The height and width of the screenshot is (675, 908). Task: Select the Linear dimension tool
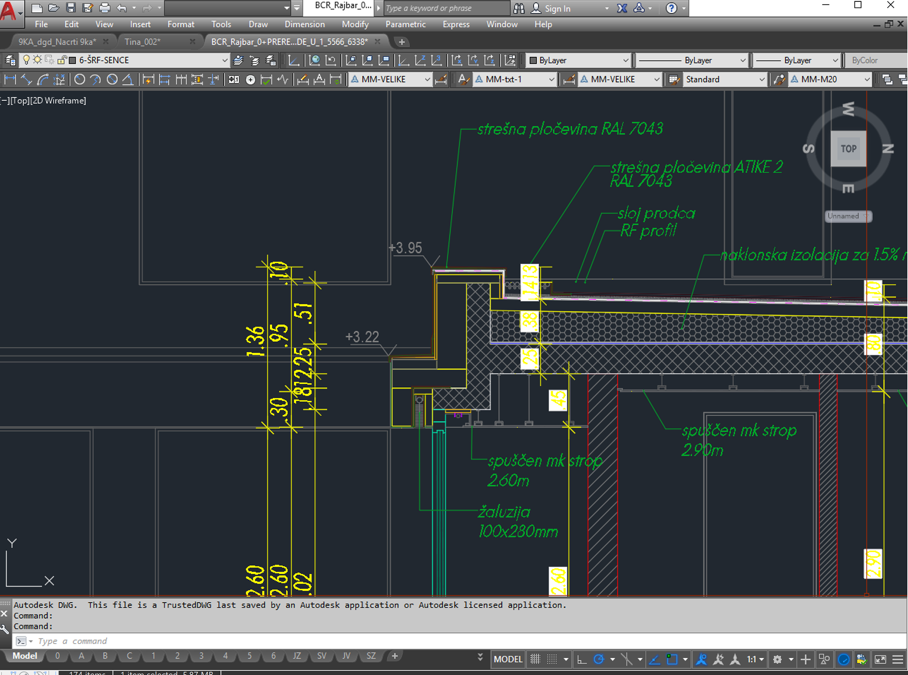coord(10,80)
